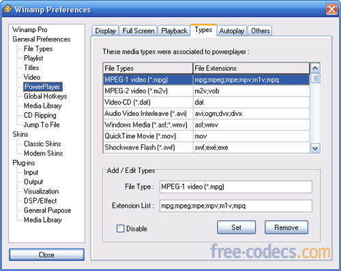The image size is (341, 271).
Task: Open Modern Skins page
Action: [x=43, y=153]
